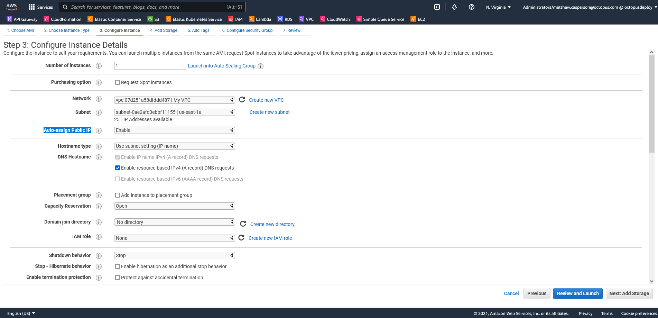Open the Shutdown behavior dropdown
This screenshot has width=658, height=318.
point(174,255)
